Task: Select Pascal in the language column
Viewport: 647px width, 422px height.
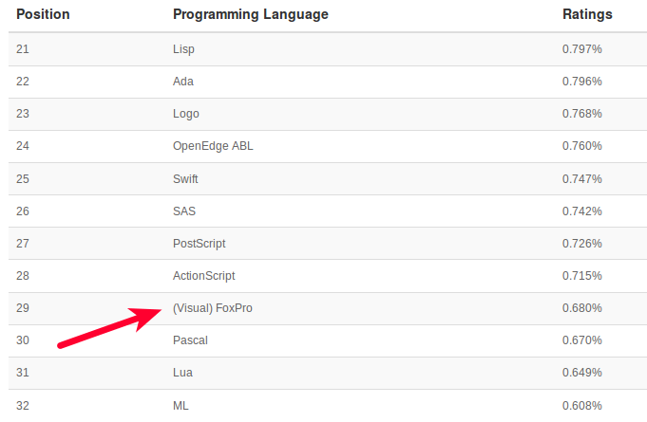Action: (x=190, y=340)
